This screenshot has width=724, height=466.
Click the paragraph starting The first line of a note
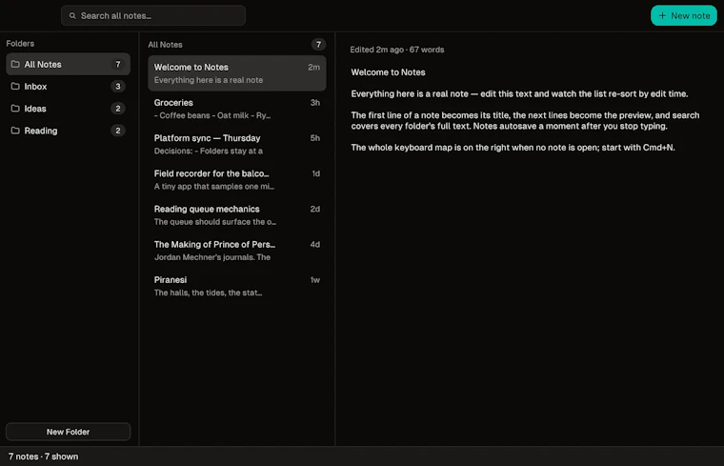click(526, 120)
